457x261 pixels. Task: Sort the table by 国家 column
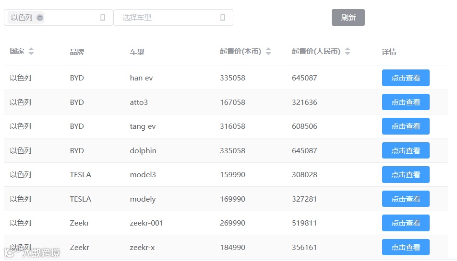point(31,51)
